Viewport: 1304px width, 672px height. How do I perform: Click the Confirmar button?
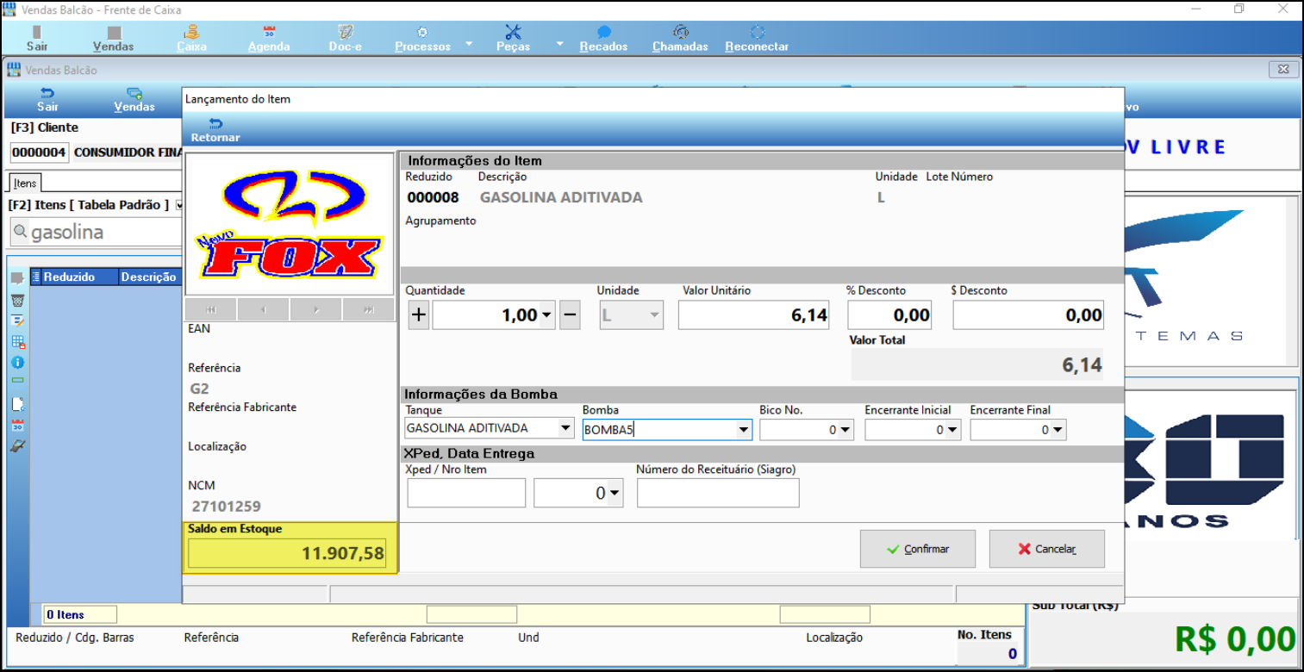[918, 549]
